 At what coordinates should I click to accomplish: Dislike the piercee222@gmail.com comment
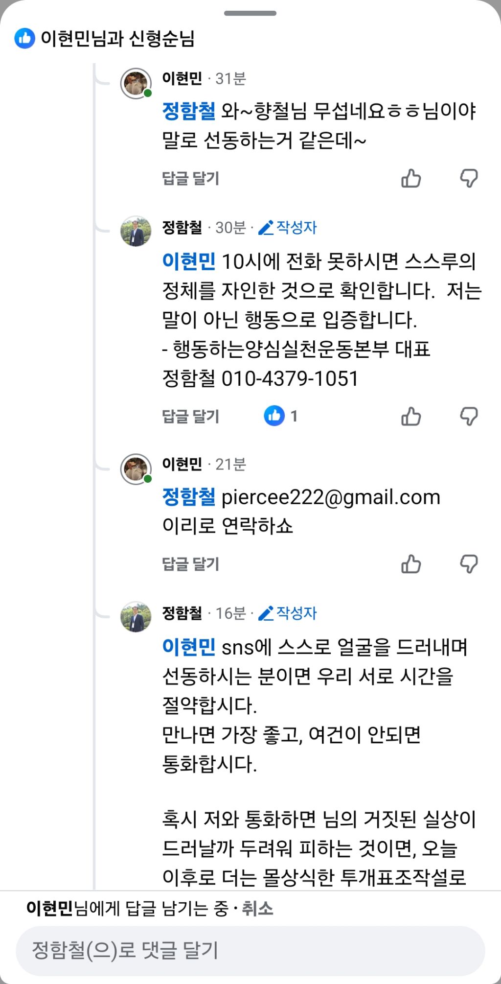469,564
